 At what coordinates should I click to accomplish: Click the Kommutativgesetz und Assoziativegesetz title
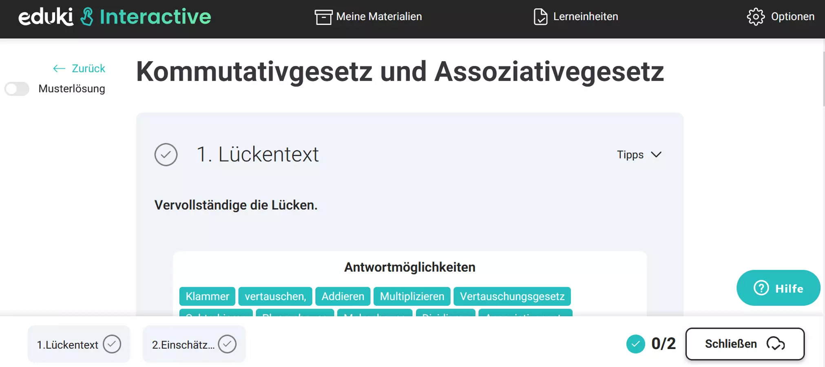pyautogui.click(x=400, y=71)
